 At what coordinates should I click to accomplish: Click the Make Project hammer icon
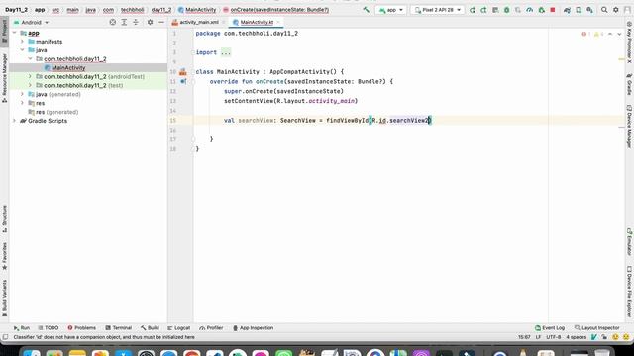[366, 10]
